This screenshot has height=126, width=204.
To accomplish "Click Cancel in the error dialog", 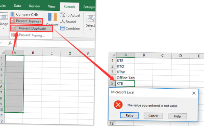I will (153, 116).
